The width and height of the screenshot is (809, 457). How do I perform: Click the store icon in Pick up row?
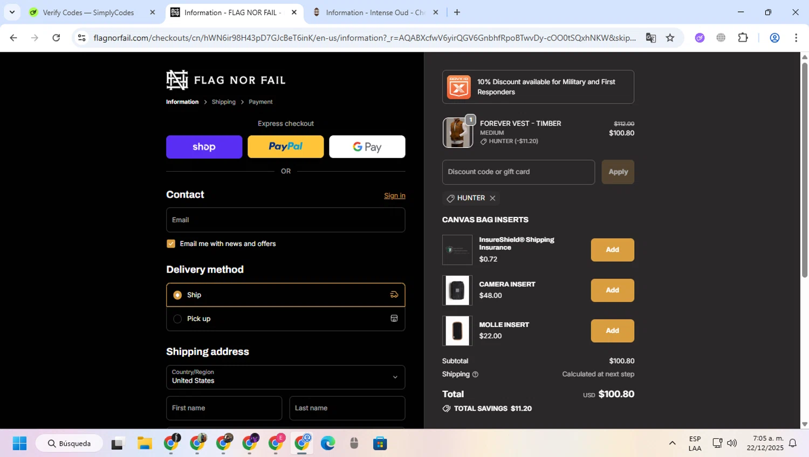pos(394,318)
